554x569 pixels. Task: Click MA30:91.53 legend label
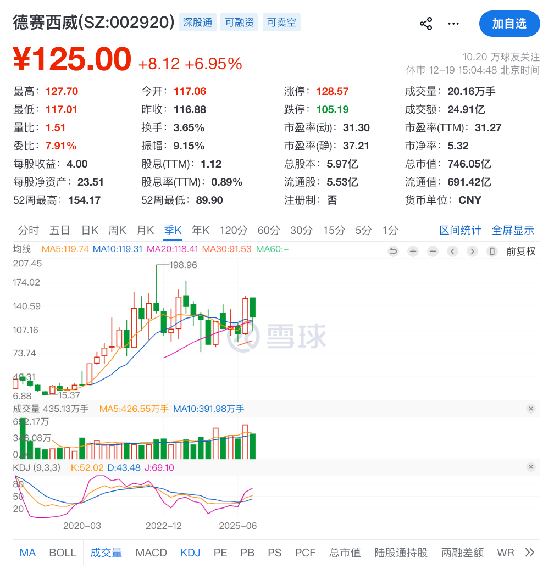pos(226,249)
